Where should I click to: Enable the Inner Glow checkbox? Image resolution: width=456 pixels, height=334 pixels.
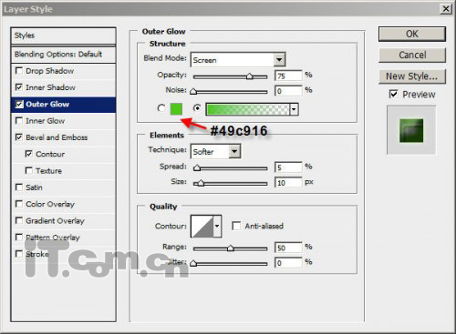(x=19, y=121)
